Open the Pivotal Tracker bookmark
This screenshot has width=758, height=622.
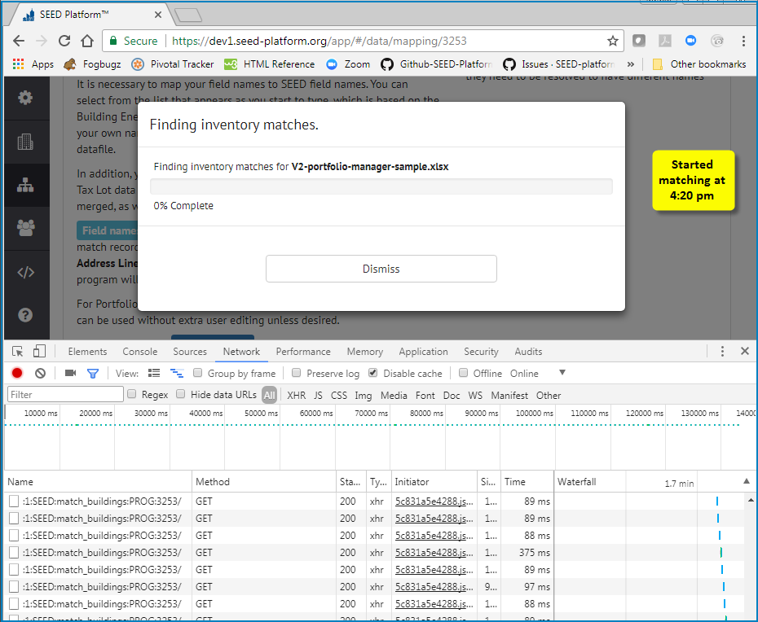point(173,64)
